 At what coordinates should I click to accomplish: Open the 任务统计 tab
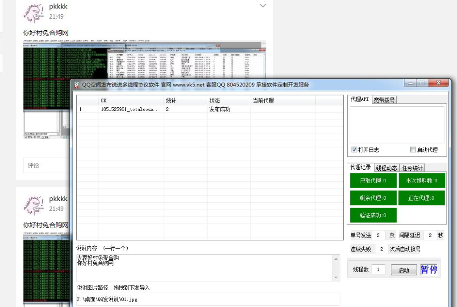(412, 168)
